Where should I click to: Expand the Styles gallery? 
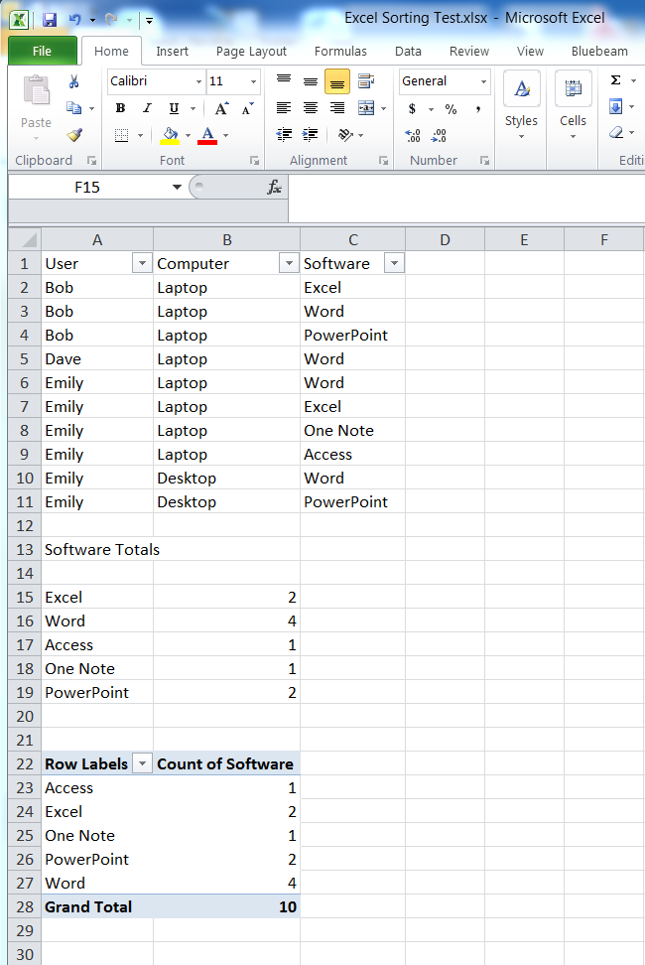[x=521, y=104]
